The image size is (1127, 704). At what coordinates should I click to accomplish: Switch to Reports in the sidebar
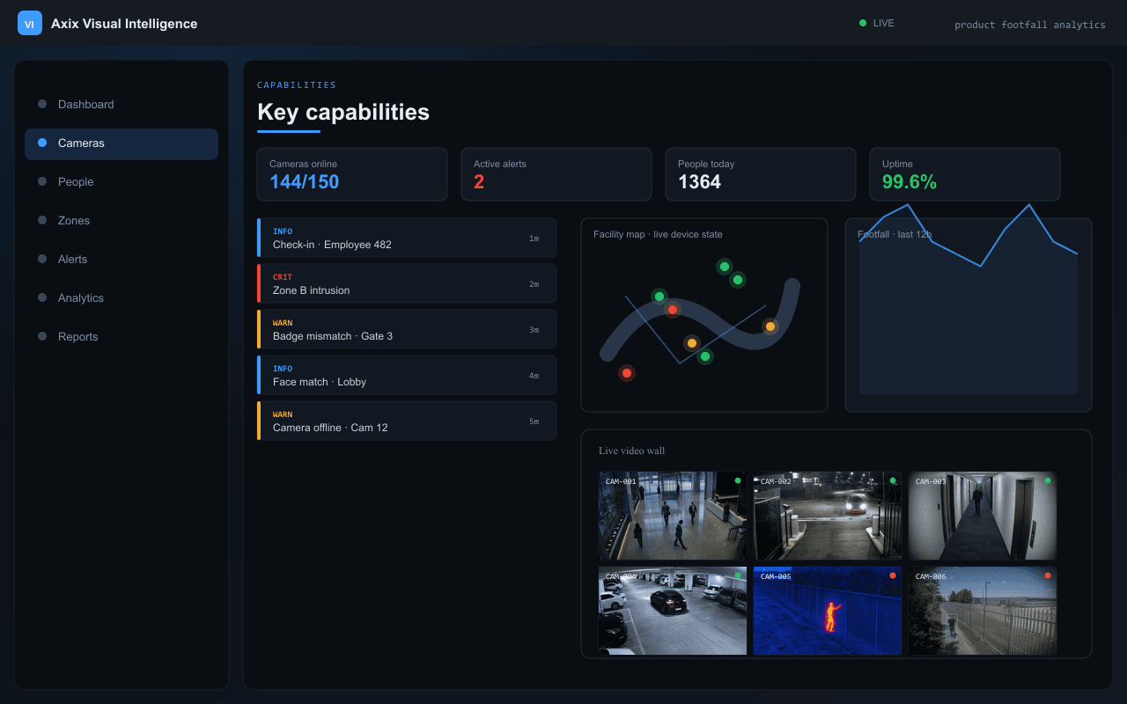(122, 337)
